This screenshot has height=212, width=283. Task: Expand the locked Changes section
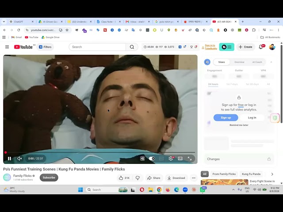click(x=239, y=159)
